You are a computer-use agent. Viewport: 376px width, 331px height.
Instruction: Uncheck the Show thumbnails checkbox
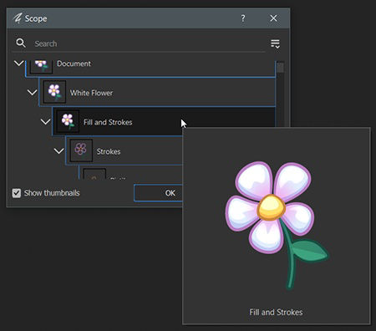tap(17, 193)
